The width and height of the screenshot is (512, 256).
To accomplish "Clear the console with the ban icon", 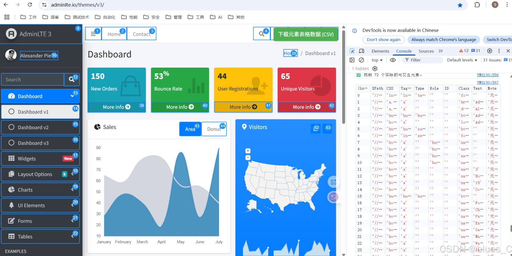I will click(361, 60).
